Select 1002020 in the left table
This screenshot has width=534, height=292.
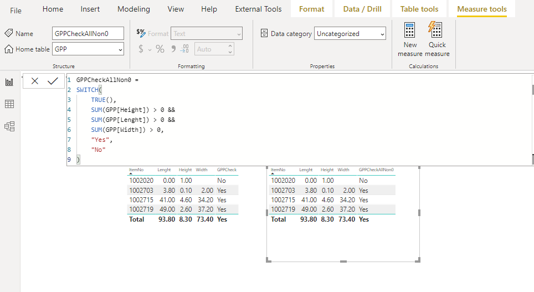click(x=141, y=181)
